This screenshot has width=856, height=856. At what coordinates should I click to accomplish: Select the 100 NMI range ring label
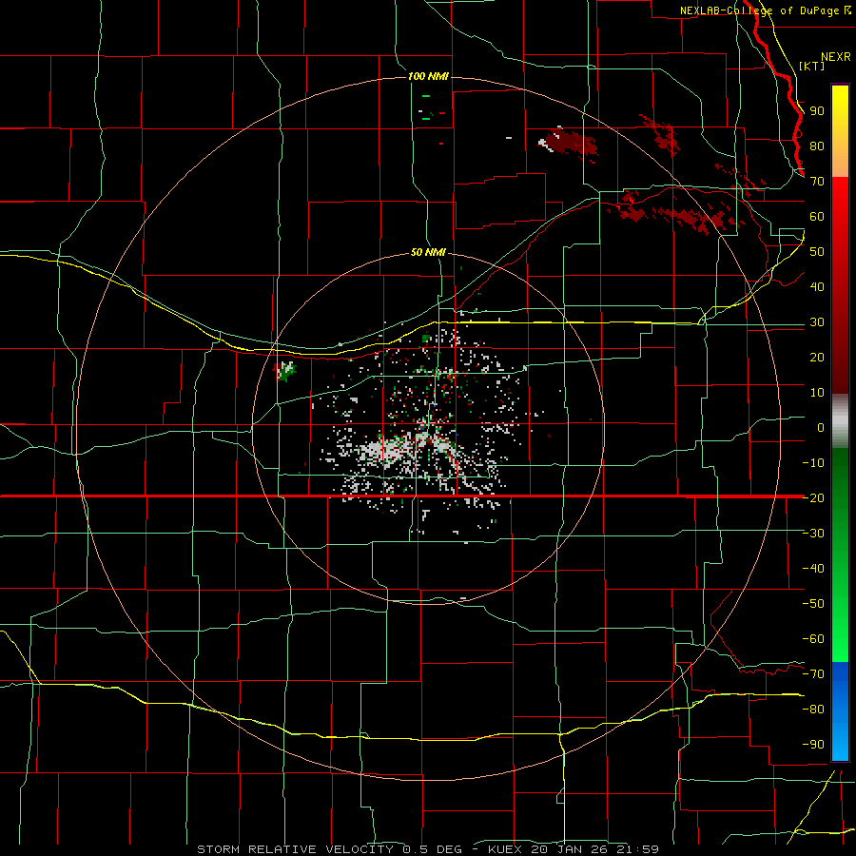(428, 76)
